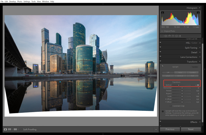Viewport: 206px width, 135px height.
Task: Apply Auto Upright correction
Action: (x=180, y=72)
